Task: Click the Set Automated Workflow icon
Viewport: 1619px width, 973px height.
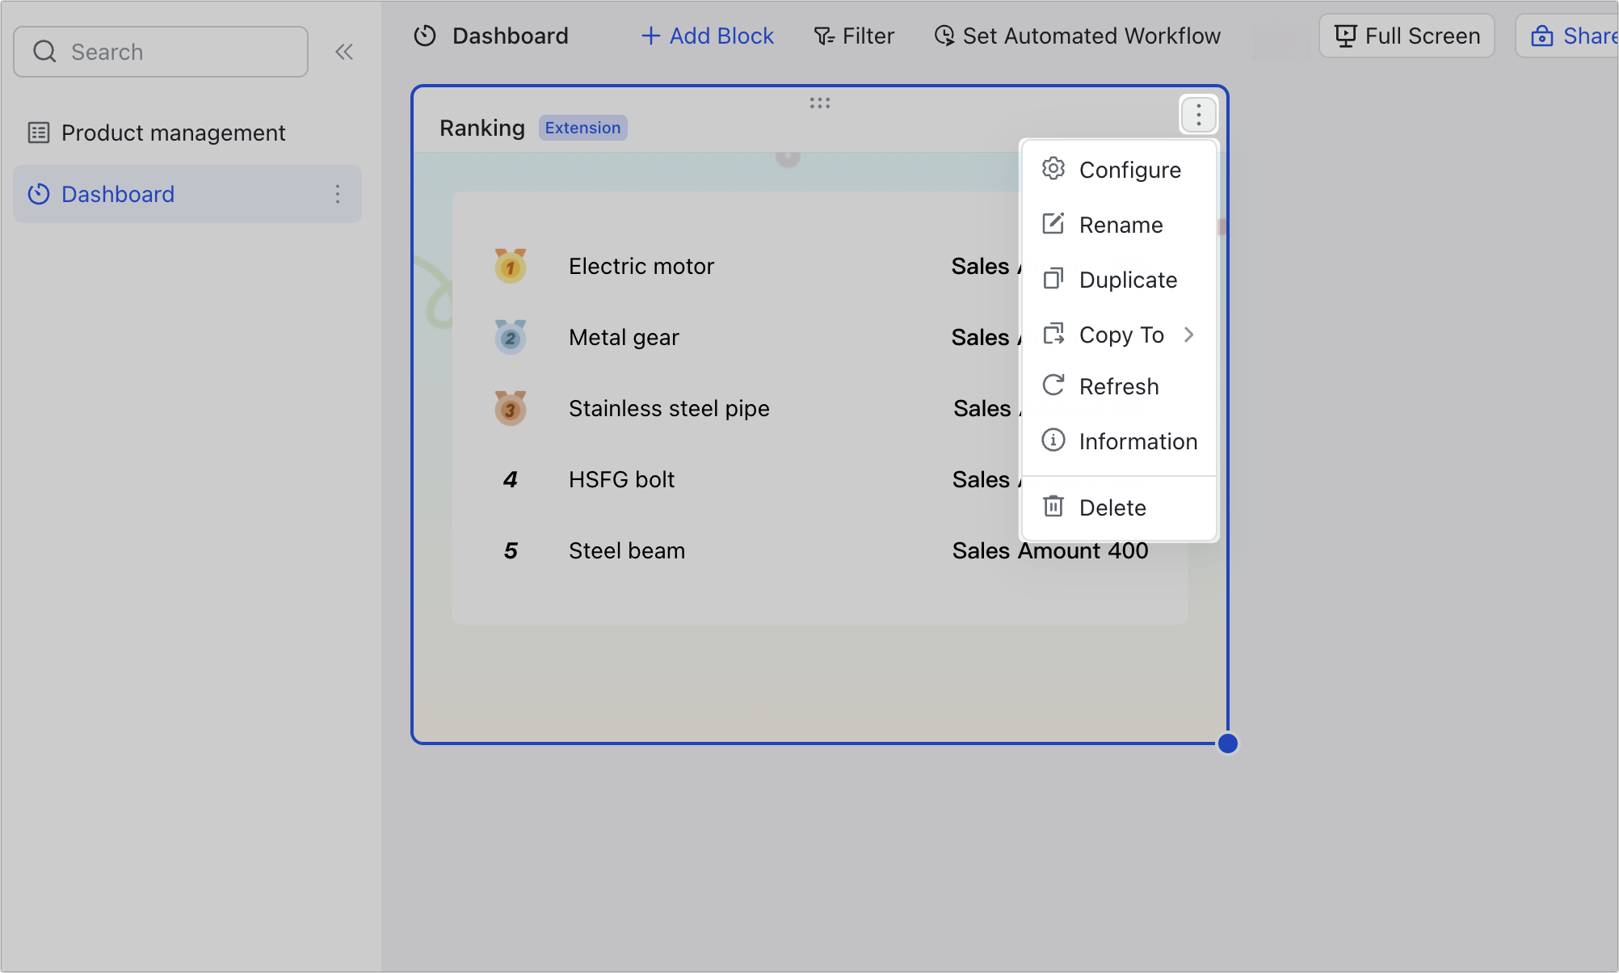Action: 944,36
